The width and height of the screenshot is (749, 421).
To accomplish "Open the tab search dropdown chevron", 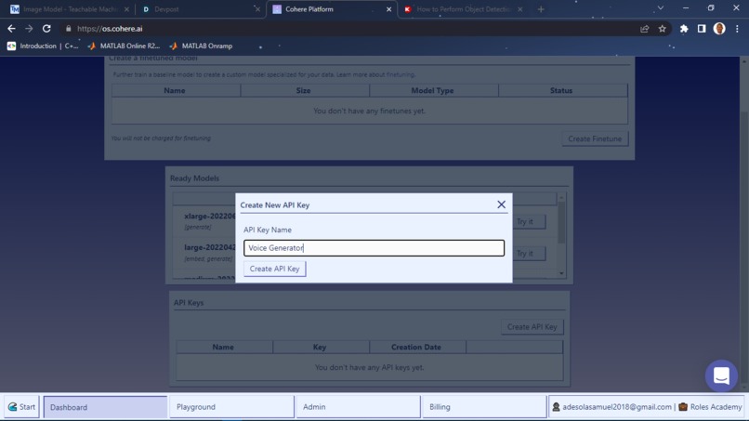I will coord(660,8).
